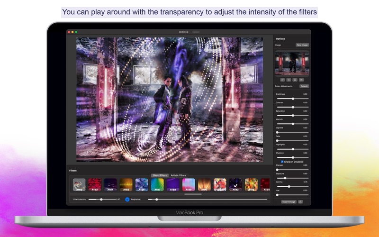This screenshot has height=237, width=379.
Task: Click the first rotate icon under preview
Action: coord(282,80)
